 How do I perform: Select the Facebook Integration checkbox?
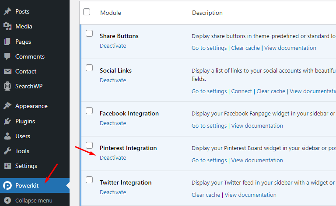click(89, 111)
